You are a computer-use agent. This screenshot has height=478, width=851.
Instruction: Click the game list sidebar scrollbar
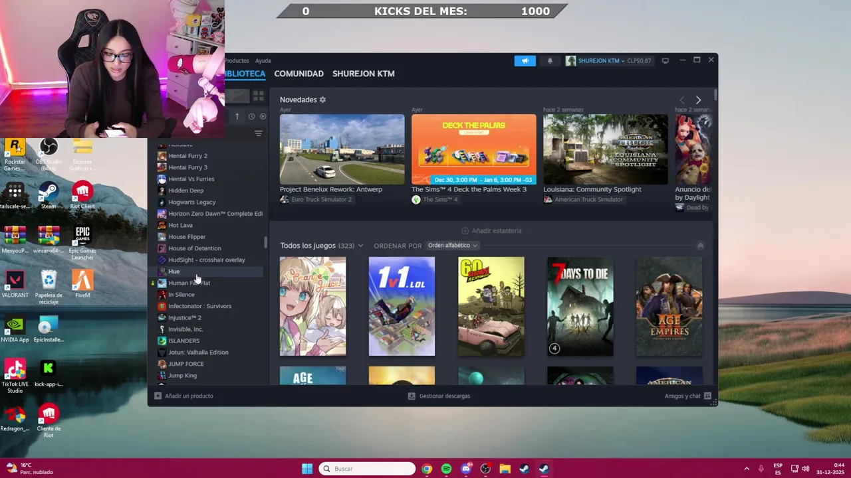[266, 242]
